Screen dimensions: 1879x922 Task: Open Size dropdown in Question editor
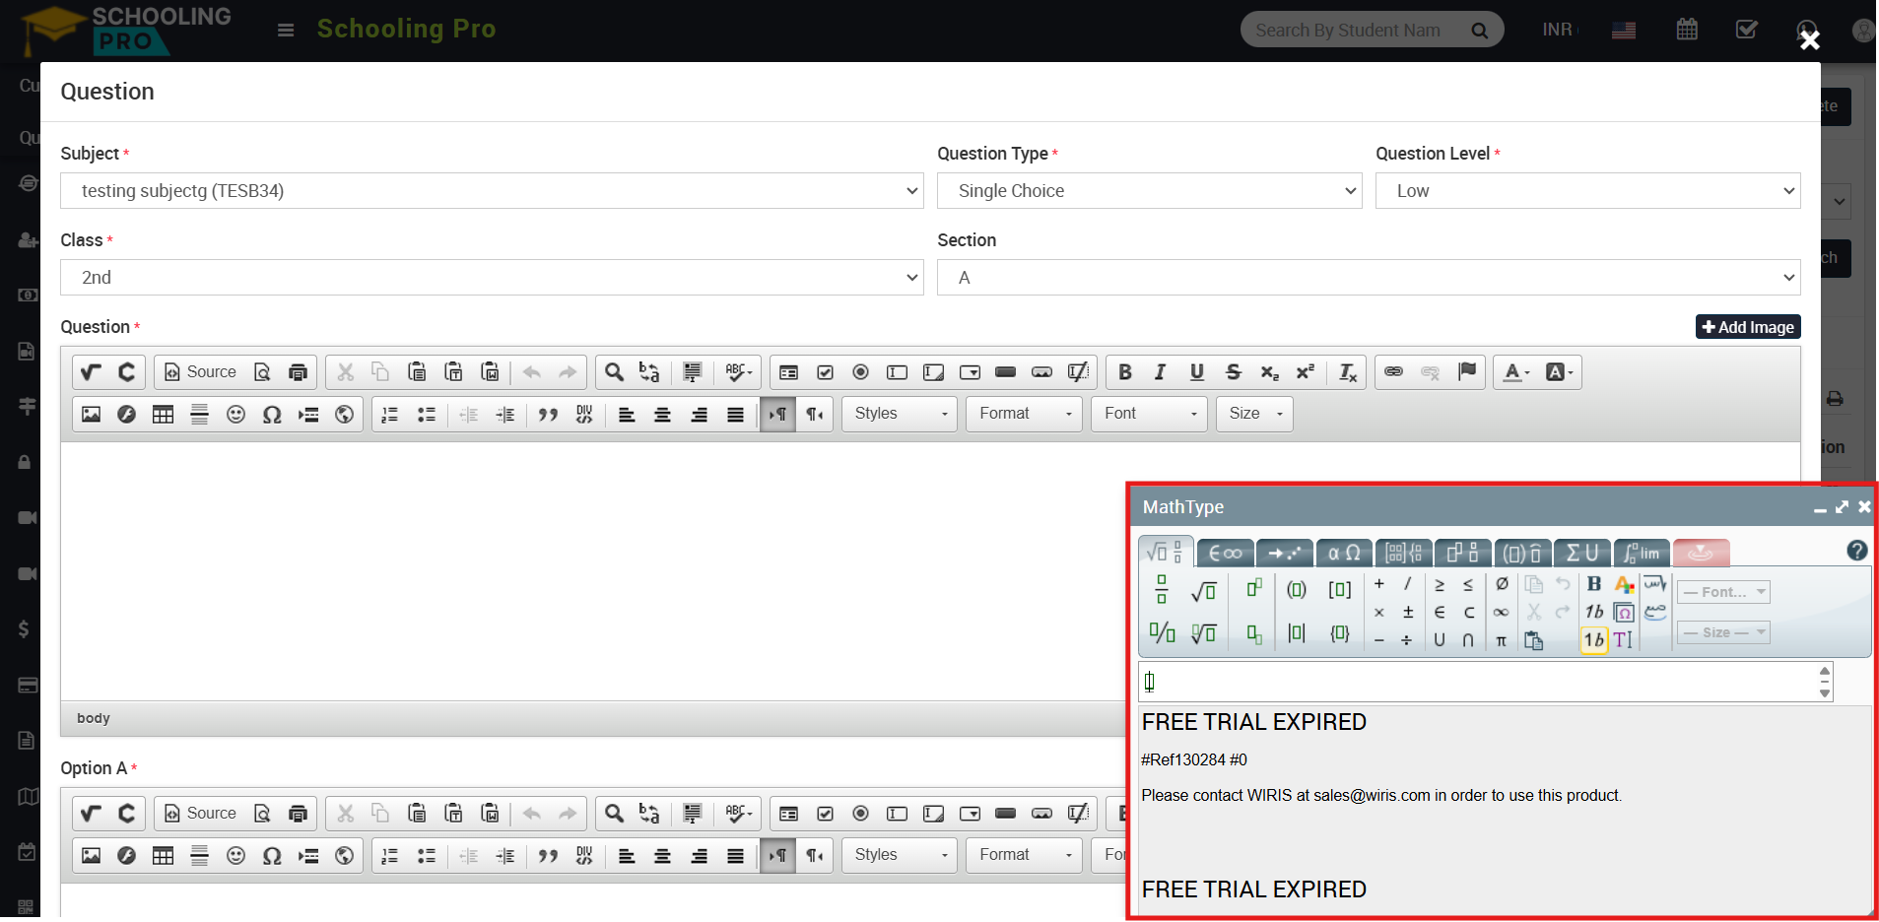tap(1254, 415)
